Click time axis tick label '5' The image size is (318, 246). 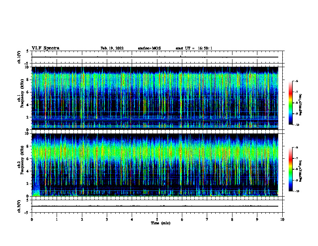[157, 219]
